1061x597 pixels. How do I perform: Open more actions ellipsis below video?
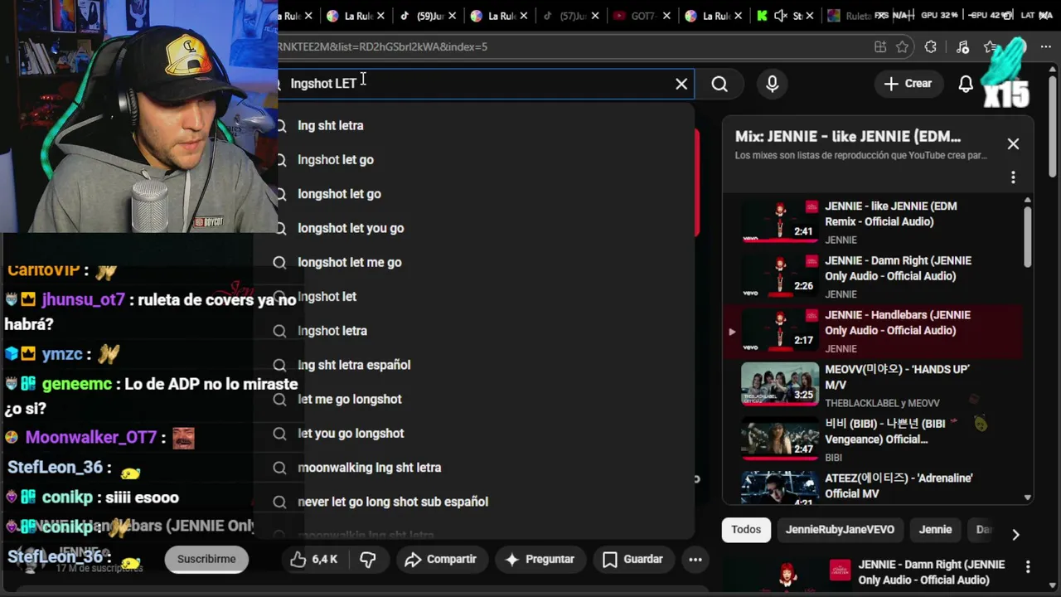[695, 560]
